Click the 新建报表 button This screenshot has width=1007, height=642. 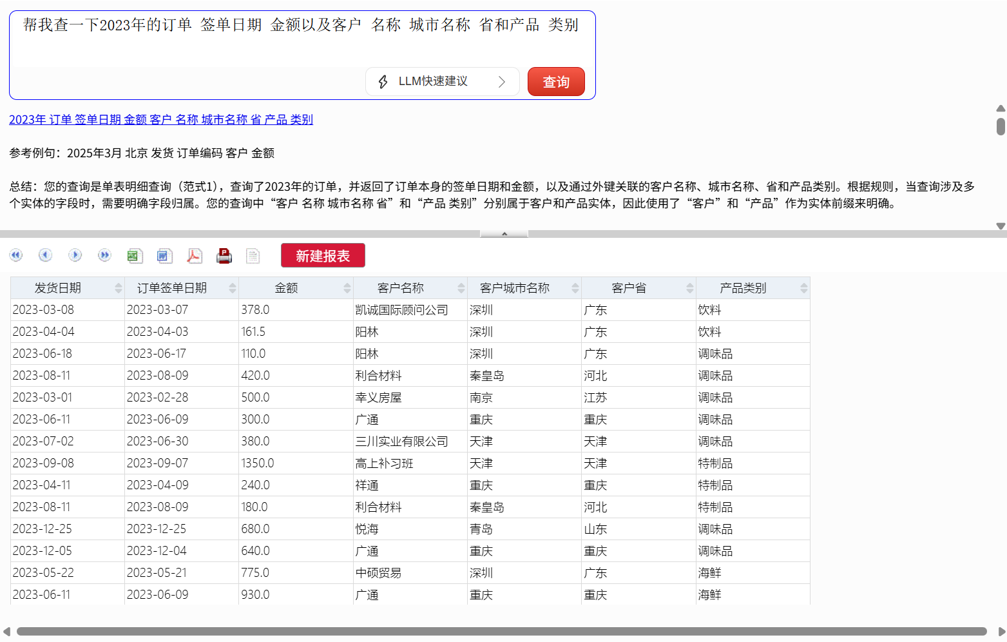click(x=323, y=256)
